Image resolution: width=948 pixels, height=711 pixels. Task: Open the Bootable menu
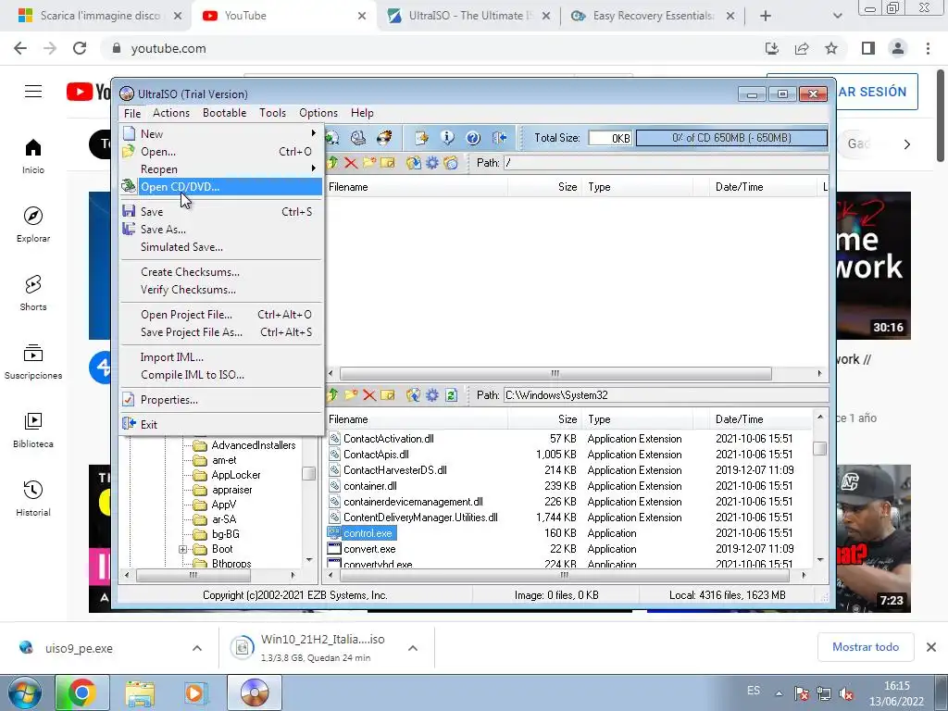click(224, 113)
